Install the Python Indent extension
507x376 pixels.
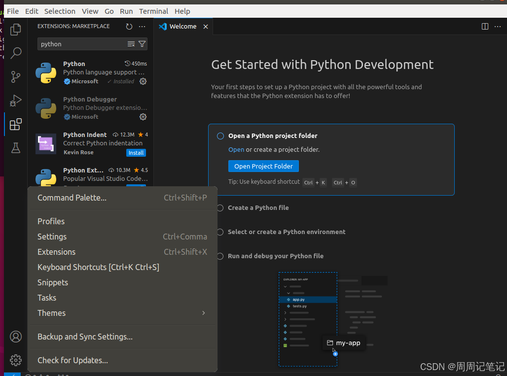click(136, 153)
